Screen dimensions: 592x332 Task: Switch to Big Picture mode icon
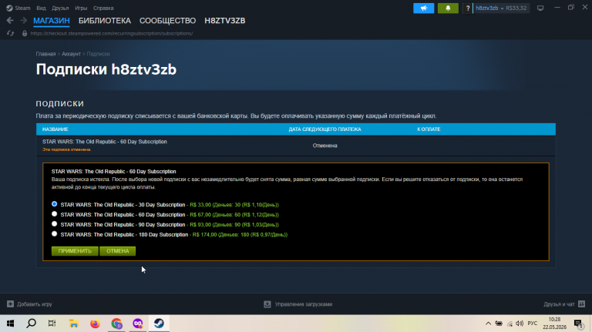[x=540, y=8]
